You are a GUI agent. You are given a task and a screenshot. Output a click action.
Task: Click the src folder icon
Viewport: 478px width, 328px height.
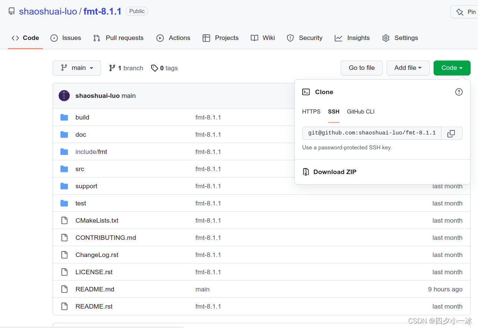[x=64, y=169]
